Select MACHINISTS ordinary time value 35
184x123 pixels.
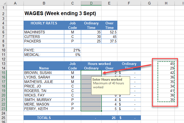[x=91, y=32]
